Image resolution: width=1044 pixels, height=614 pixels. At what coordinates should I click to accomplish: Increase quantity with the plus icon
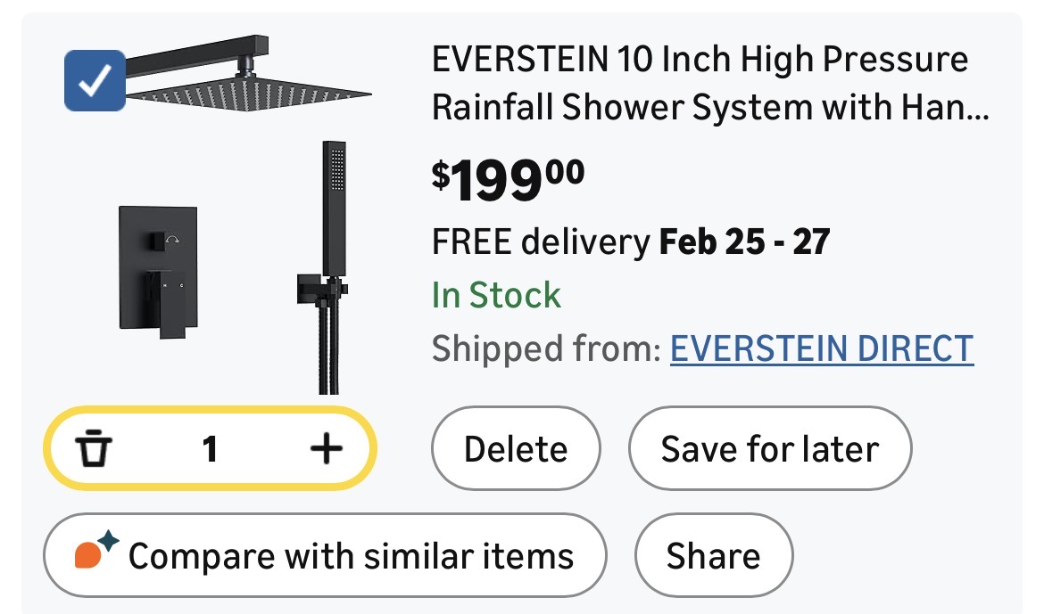[326, 449]
